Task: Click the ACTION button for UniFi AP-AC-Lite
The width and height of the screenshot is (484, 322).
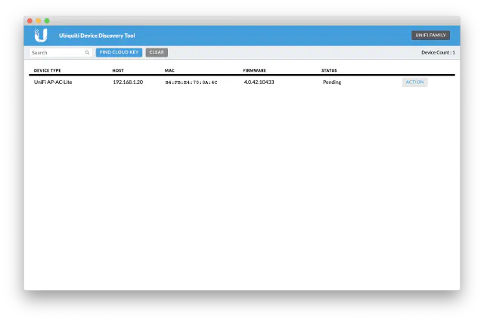Action: (x=414, y=82)
